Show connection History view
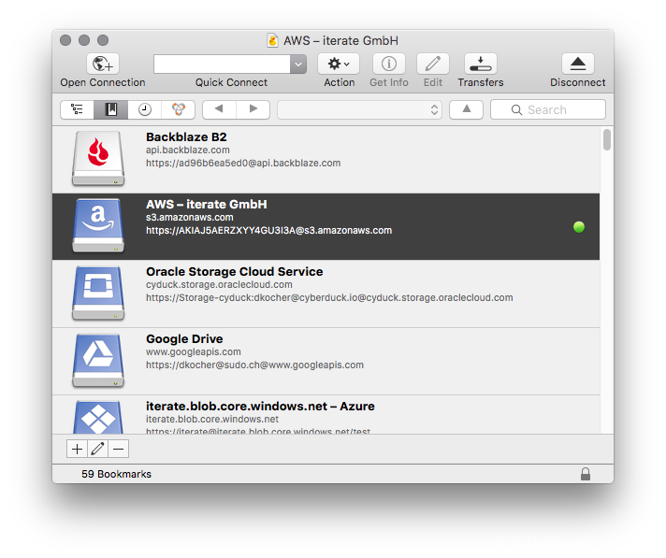The width and height of the screenshot is (666, 558). tap(145, 109)
